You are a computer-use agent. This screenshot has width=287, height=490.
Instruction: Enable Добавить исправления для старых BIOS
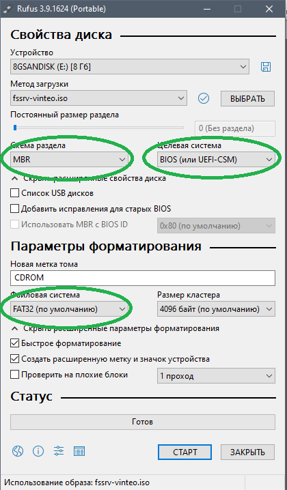(15, 208)
